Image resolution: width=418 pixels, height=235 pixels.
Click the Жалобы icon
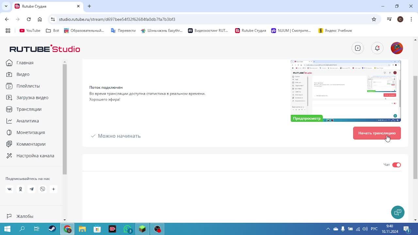9,216
